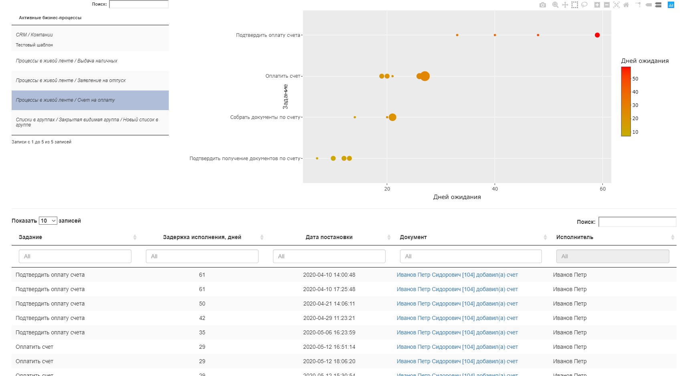Screen dimensions: 687x376
Task: Choose the Lasso Select tool
Action: tap(584, 5)
